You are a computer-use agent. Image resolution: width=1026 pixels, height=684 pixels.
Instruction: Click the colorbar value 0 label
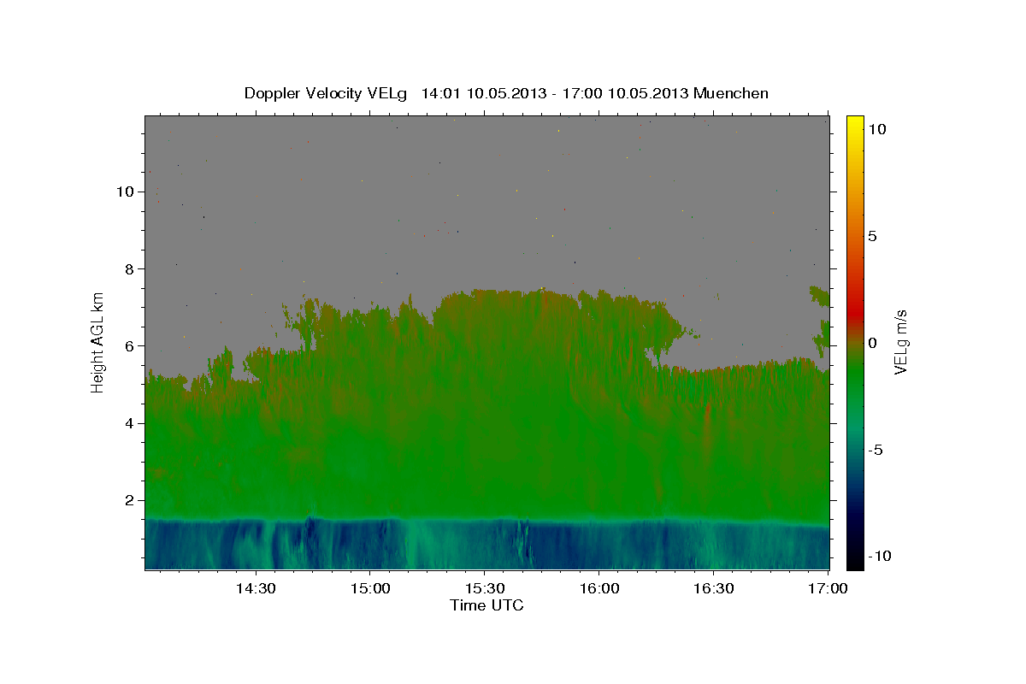click(x=872, y=343)
